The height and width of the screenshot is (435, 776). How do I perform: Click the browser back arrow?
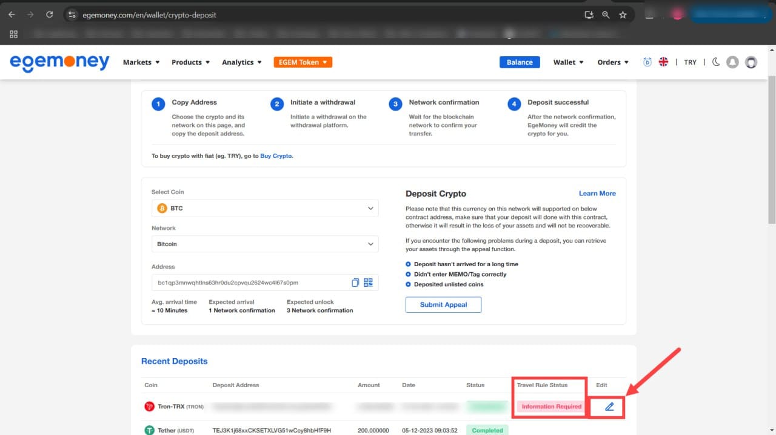12,15
